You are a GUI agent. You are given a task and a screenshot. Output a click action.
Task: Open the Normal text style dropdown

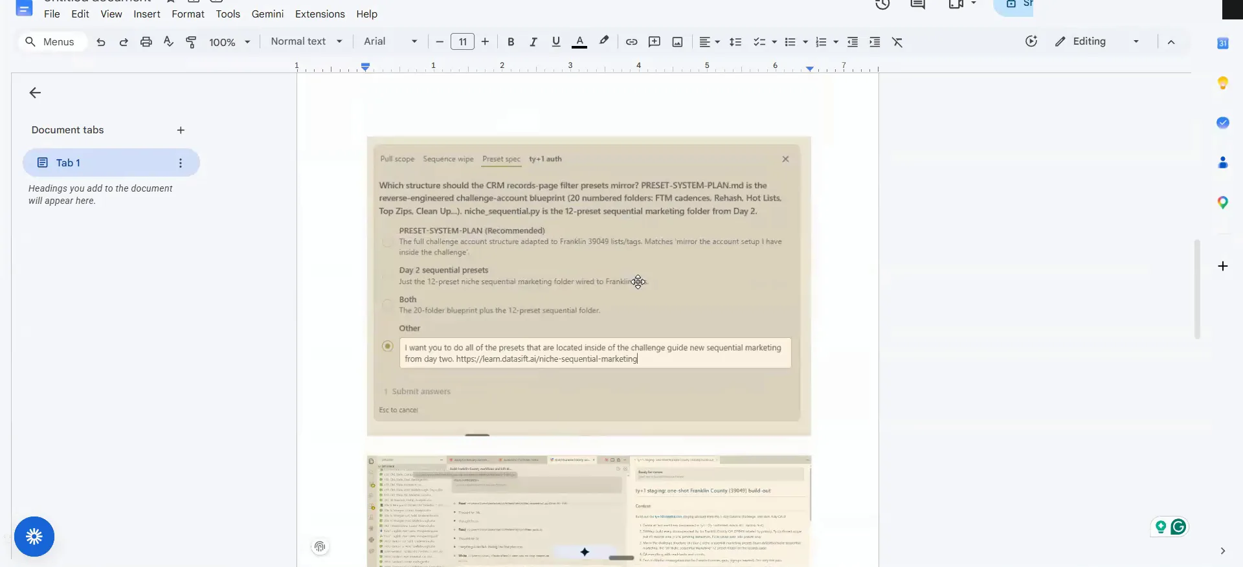(306, 41)
